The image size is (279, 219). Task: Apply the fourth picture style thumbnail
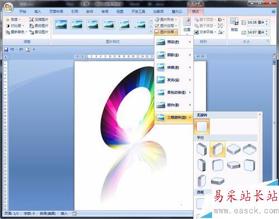(109, 25)
